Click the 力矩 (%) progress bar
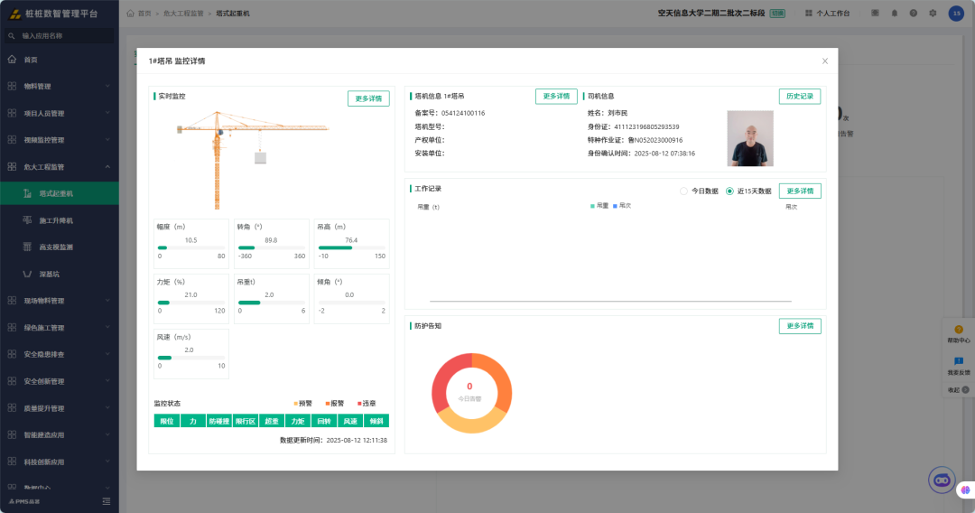 coord(191,303)
